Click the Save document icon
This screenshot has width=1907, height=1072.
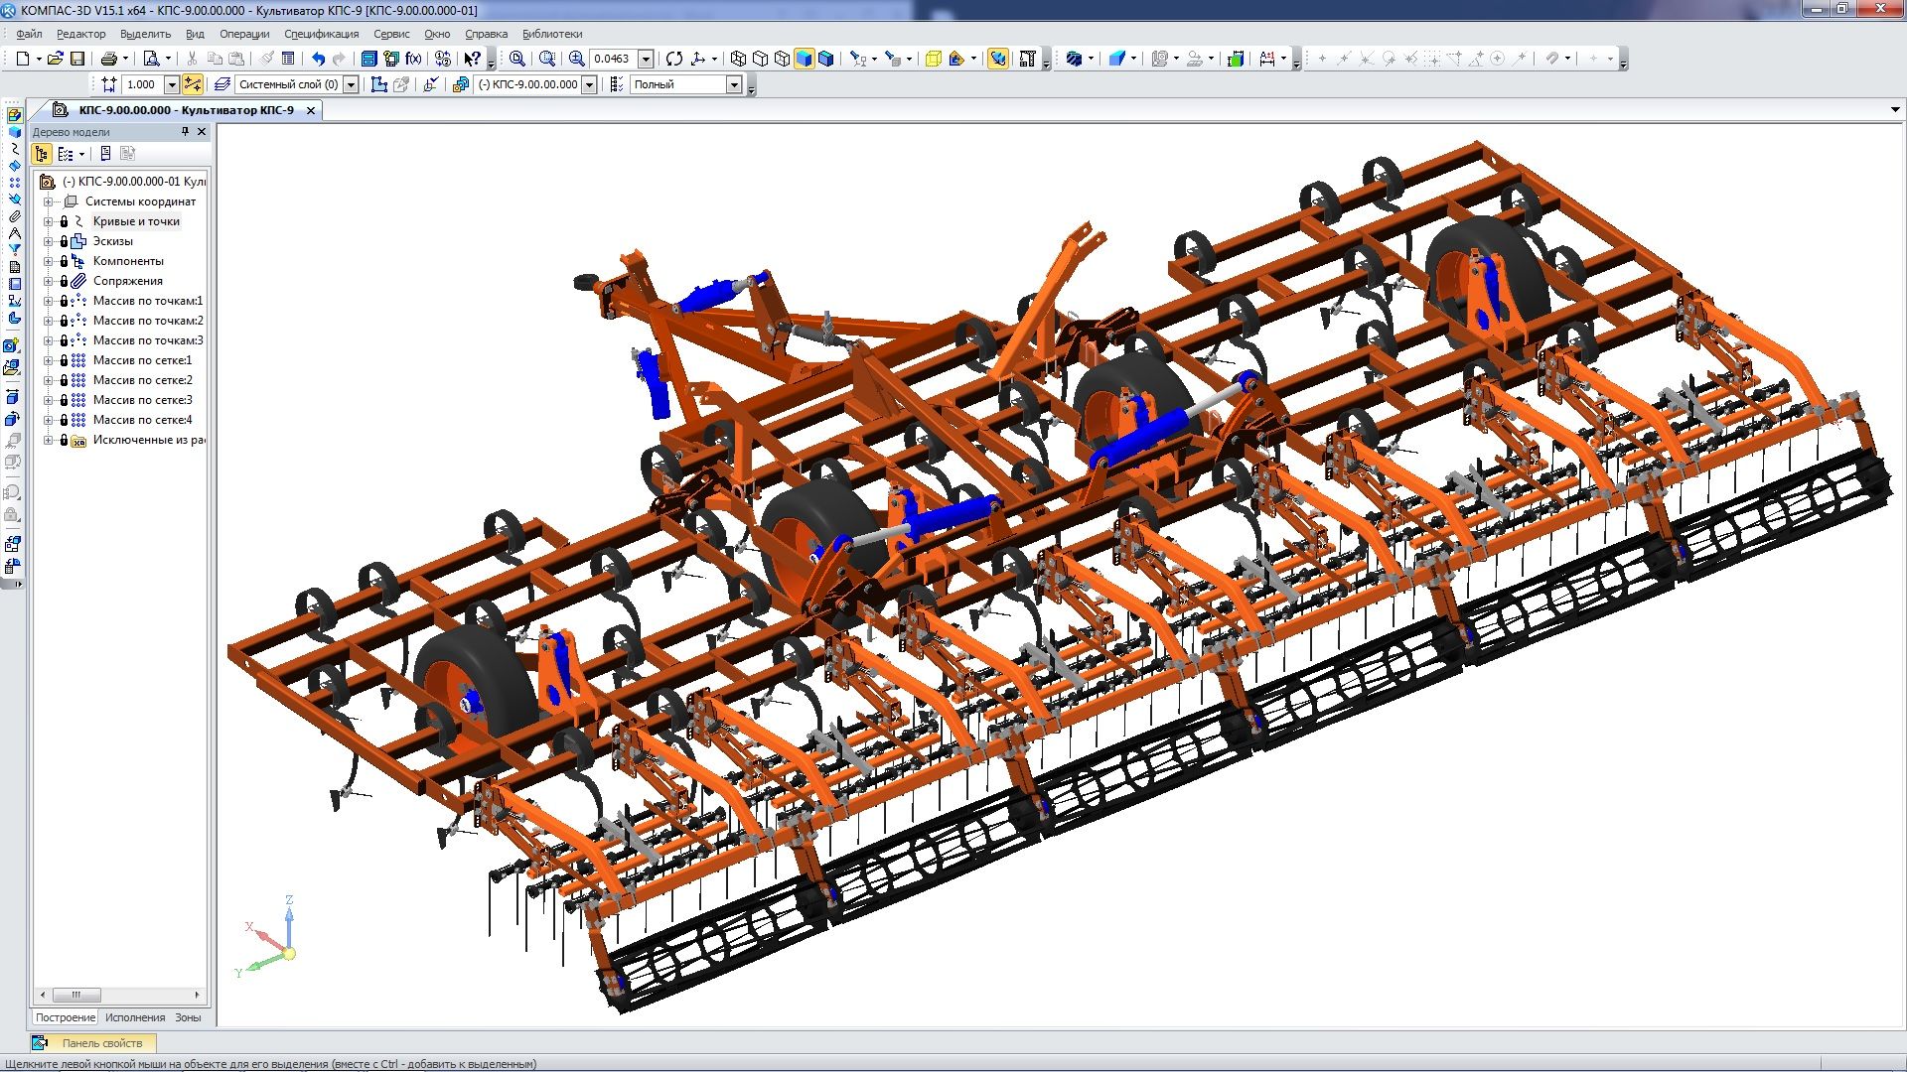(x=77, y=59)
